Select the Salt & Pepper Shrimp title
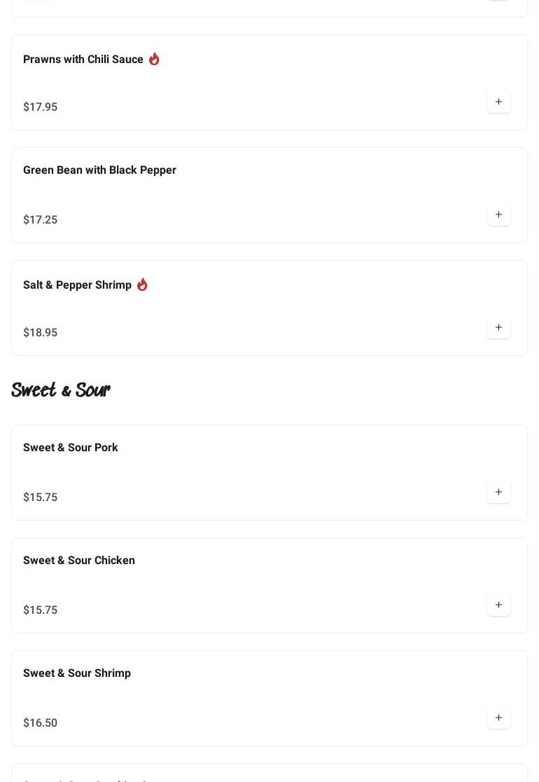539x782 pixels. click(77, 285)
